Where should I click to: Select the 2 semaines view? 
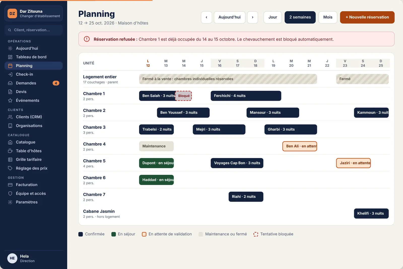click(x=300, y=17)
